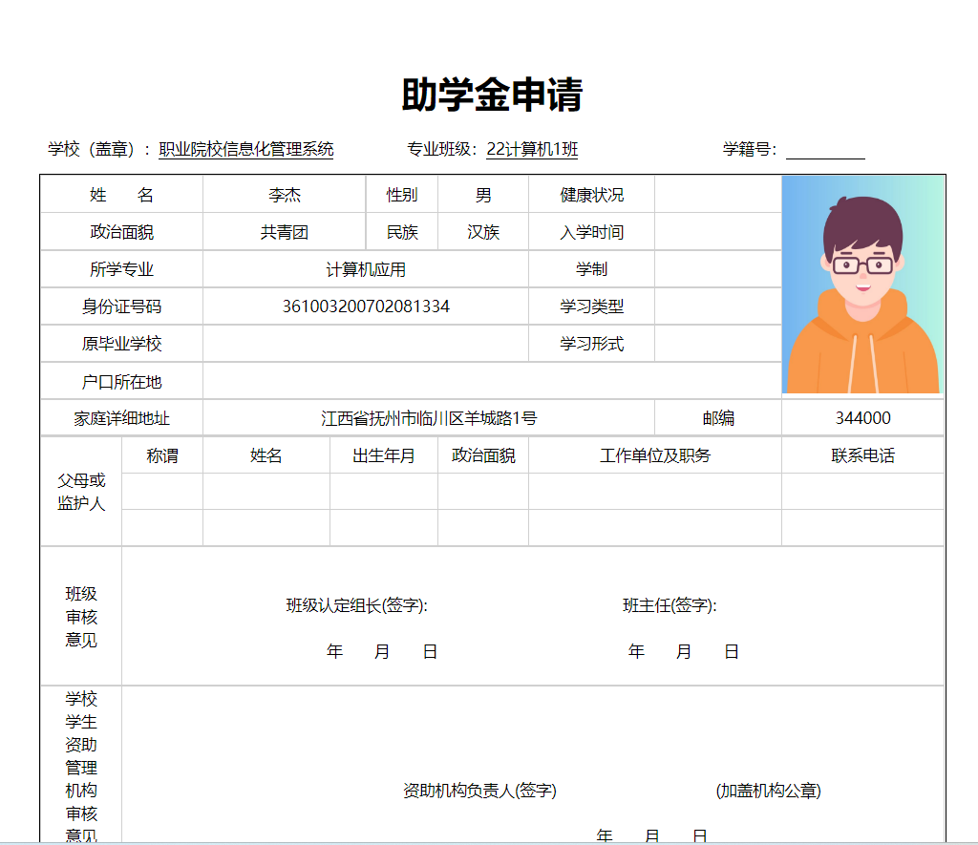The image size is (978, 845).
Task: Click the 工作单位及职务 column header
Action: [x=655, y=455]
